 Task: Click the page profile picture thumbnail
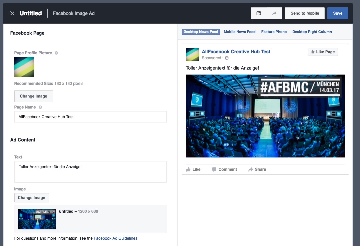pos(24,67)
